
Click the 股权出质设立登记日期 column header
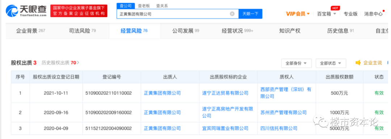tap(56, 77)
